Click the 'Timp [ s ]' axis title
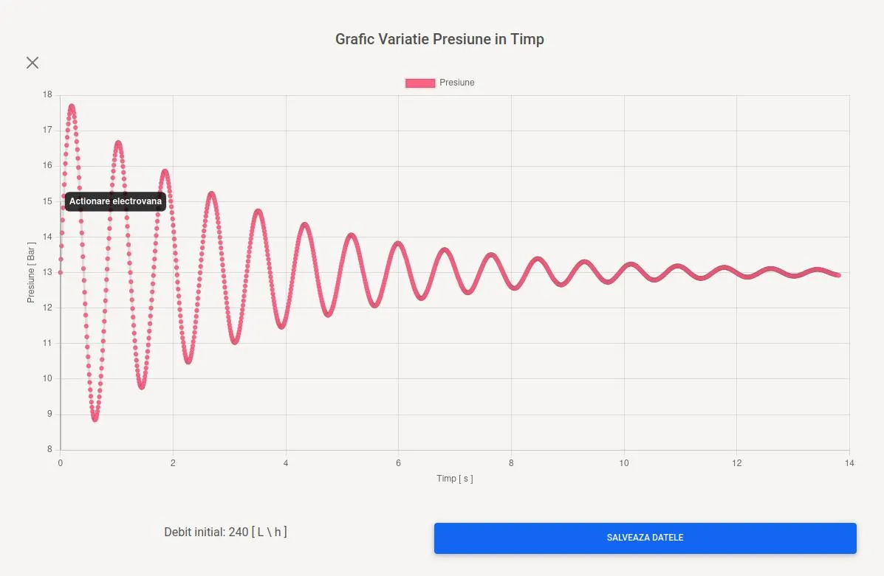 454,479
